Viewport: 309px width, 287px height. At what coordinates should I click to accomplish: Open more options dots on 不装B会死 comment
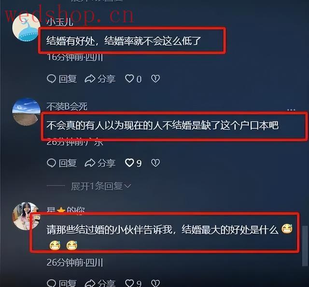pyautogui.click(x=291, y=109)
